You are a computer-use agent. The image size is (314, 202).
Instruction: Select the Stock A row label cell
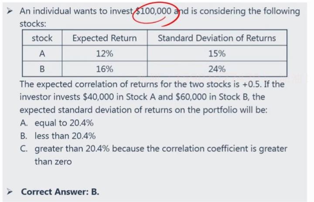point(42,54)
